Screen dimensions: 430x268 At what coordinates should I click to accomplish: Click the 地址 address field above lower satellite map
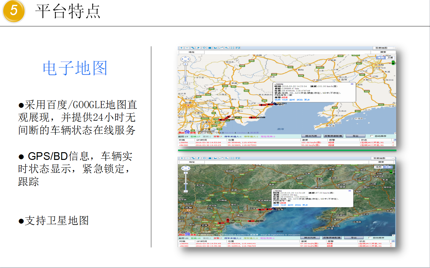(x=191, y=162)
